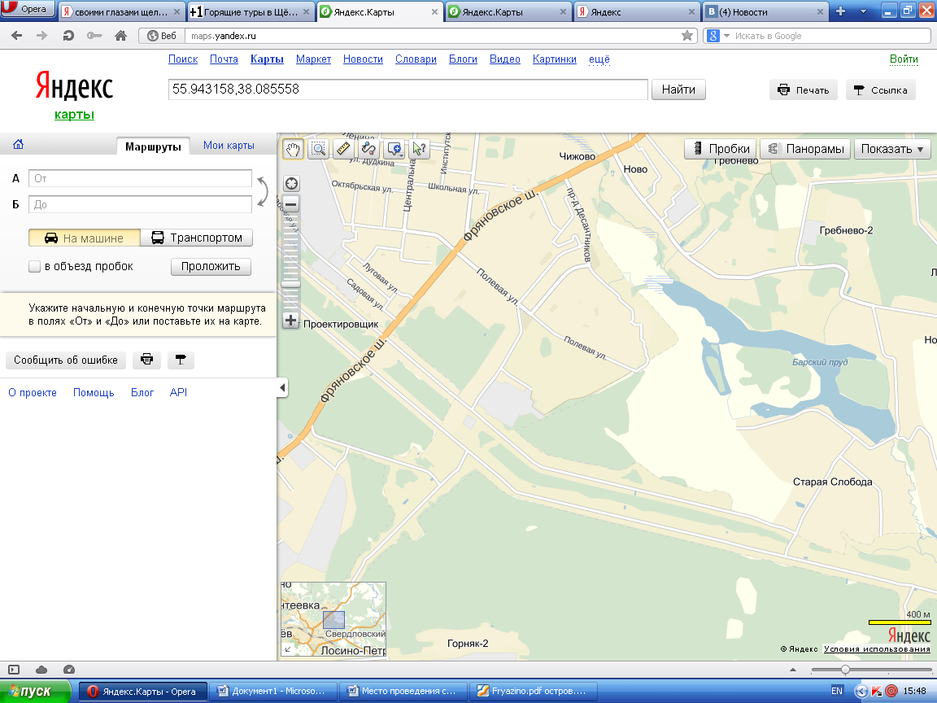
Task: Click EN language indicator in tray
Action: pyautogui.click(x=837, y=691)
